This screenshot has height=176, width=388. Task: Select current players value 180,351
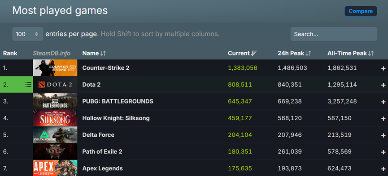pyautogui.click(x=240, y=151)
